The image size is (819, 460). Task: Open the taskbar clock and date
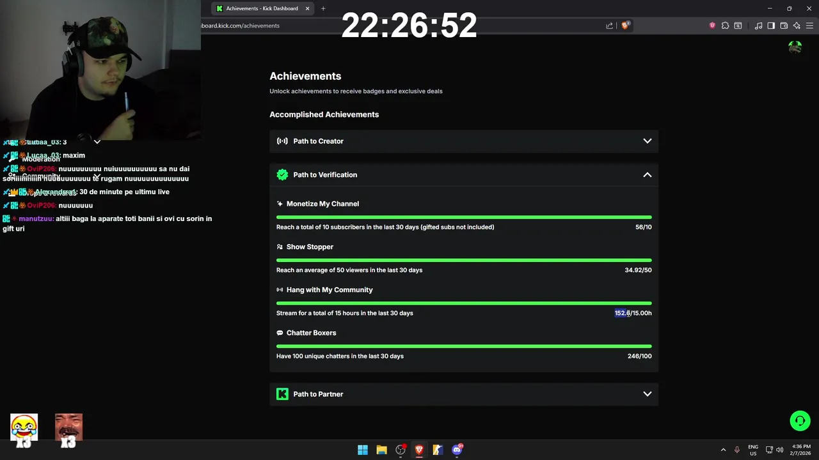pos(801,450)
